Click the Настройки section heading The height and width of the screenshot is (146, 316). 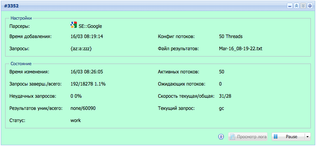21,18
